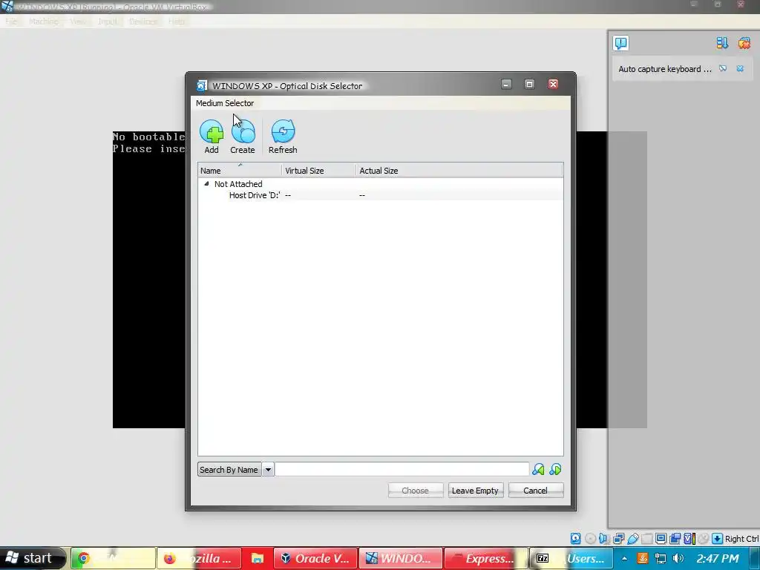Collapse the Not Attached group

pos(206,184)
